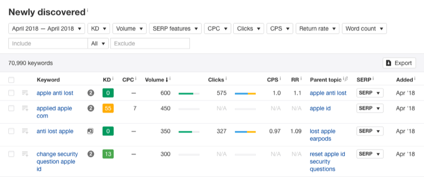424x177 pixels.
Task: Show info tooltip for CPS column
Action: tap(280, 78)
